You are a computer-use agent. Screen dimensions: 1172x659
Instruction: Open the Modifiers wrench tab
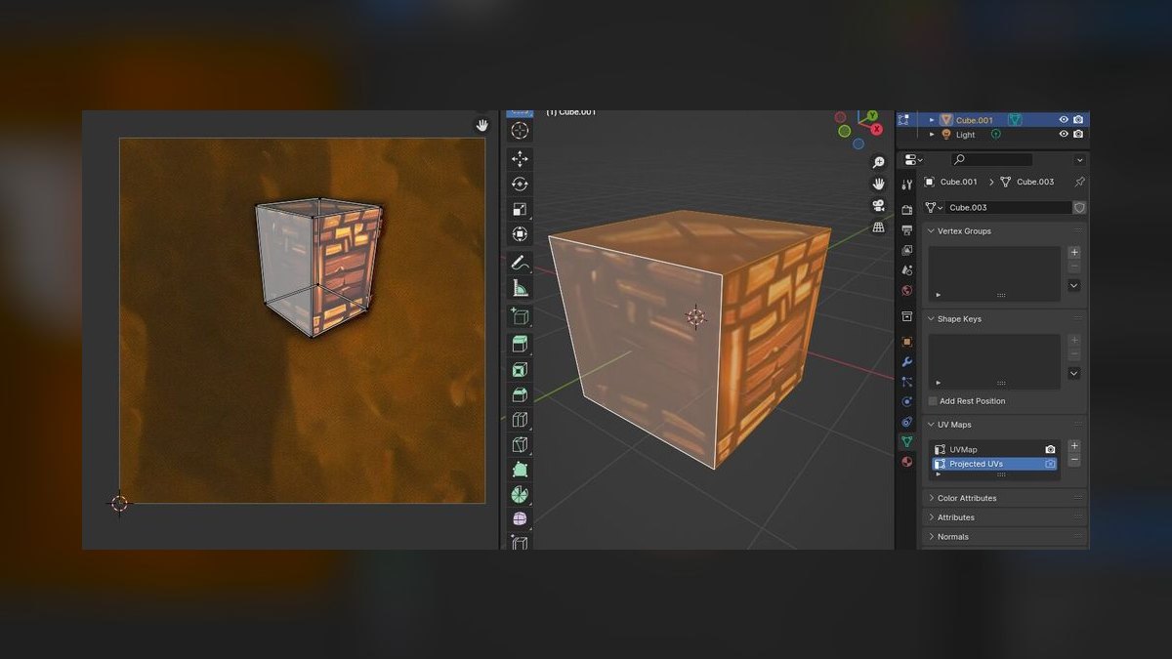point(907,361)
